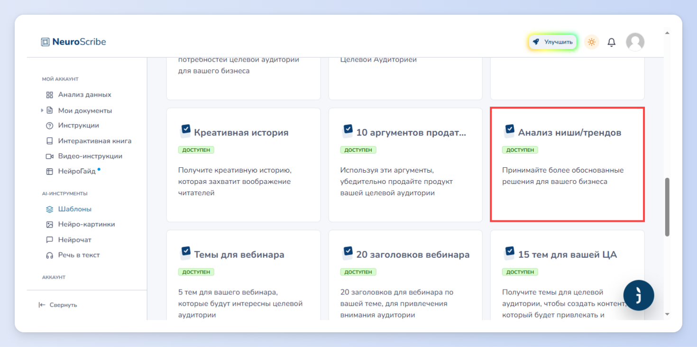The height and width of the screenshot is (347, 697).
Task: Open 20 заголовков вебинара template title
Action: (413, 255)
